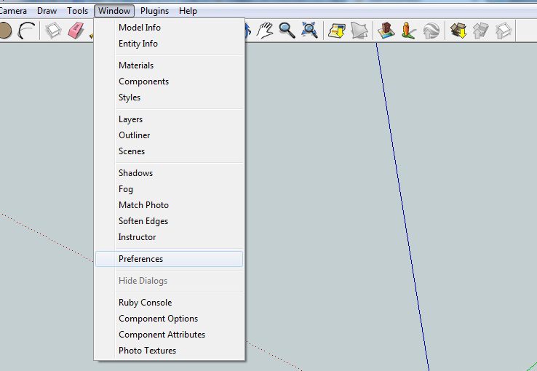Open the Help menu

(188, 11)
